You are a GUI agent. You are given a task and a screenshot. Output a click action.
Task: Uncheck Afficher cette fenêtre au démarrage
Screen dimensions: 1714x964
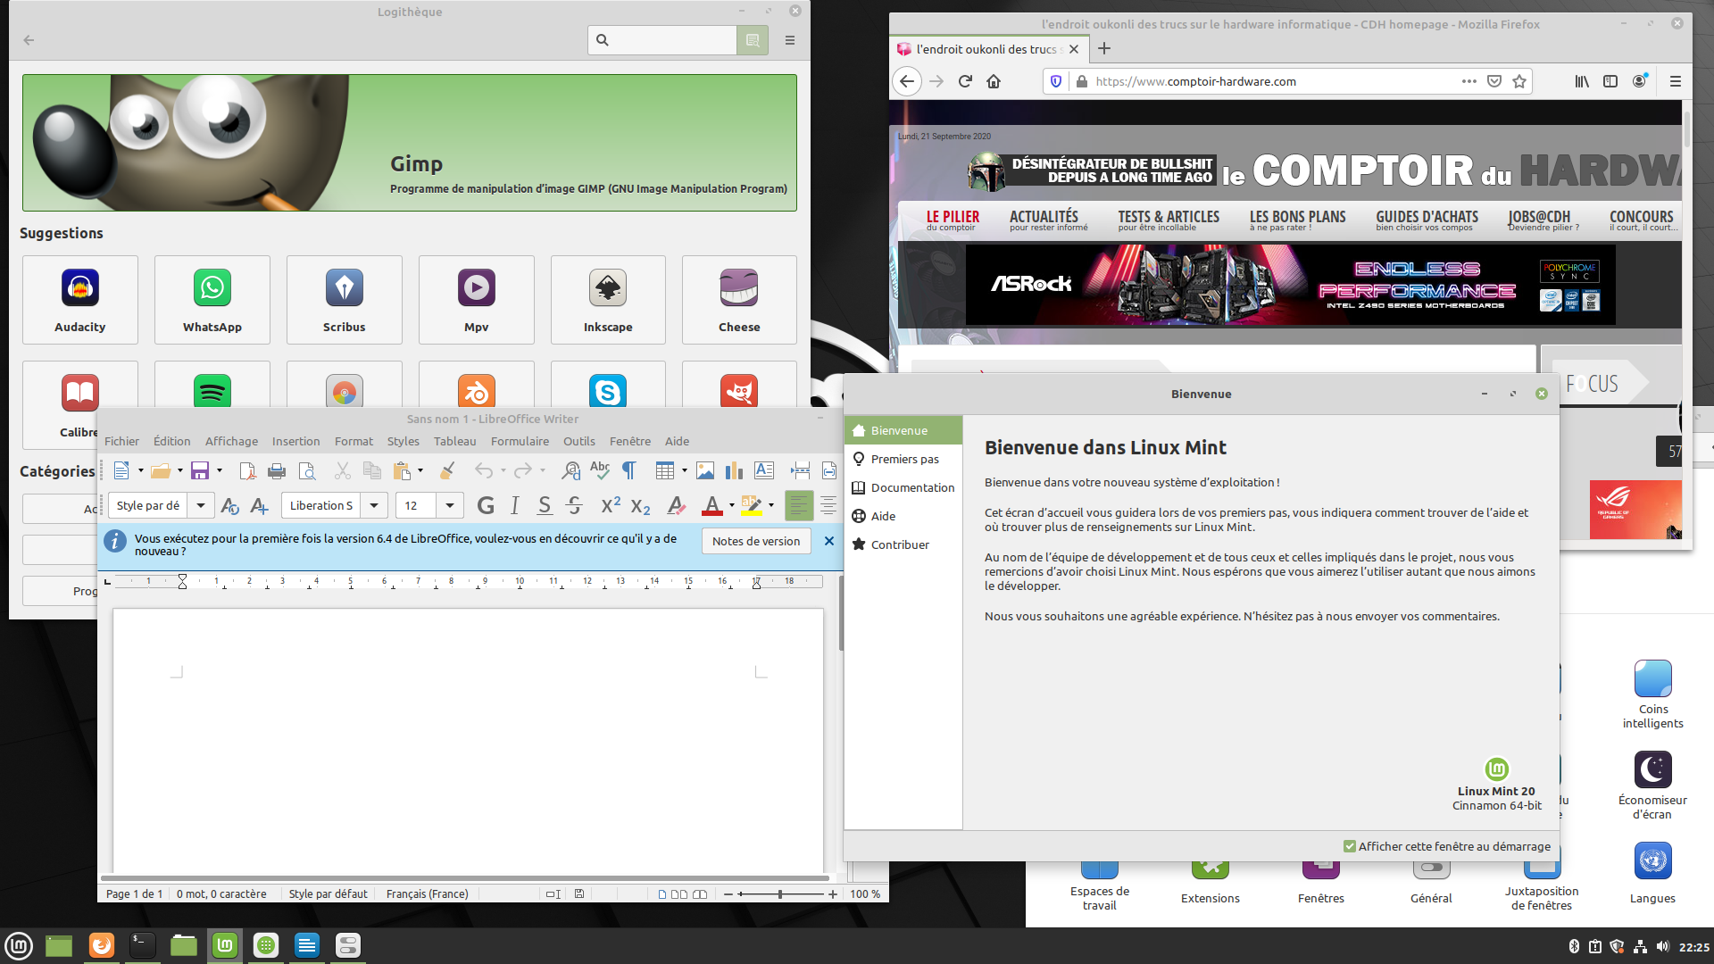1348,846
